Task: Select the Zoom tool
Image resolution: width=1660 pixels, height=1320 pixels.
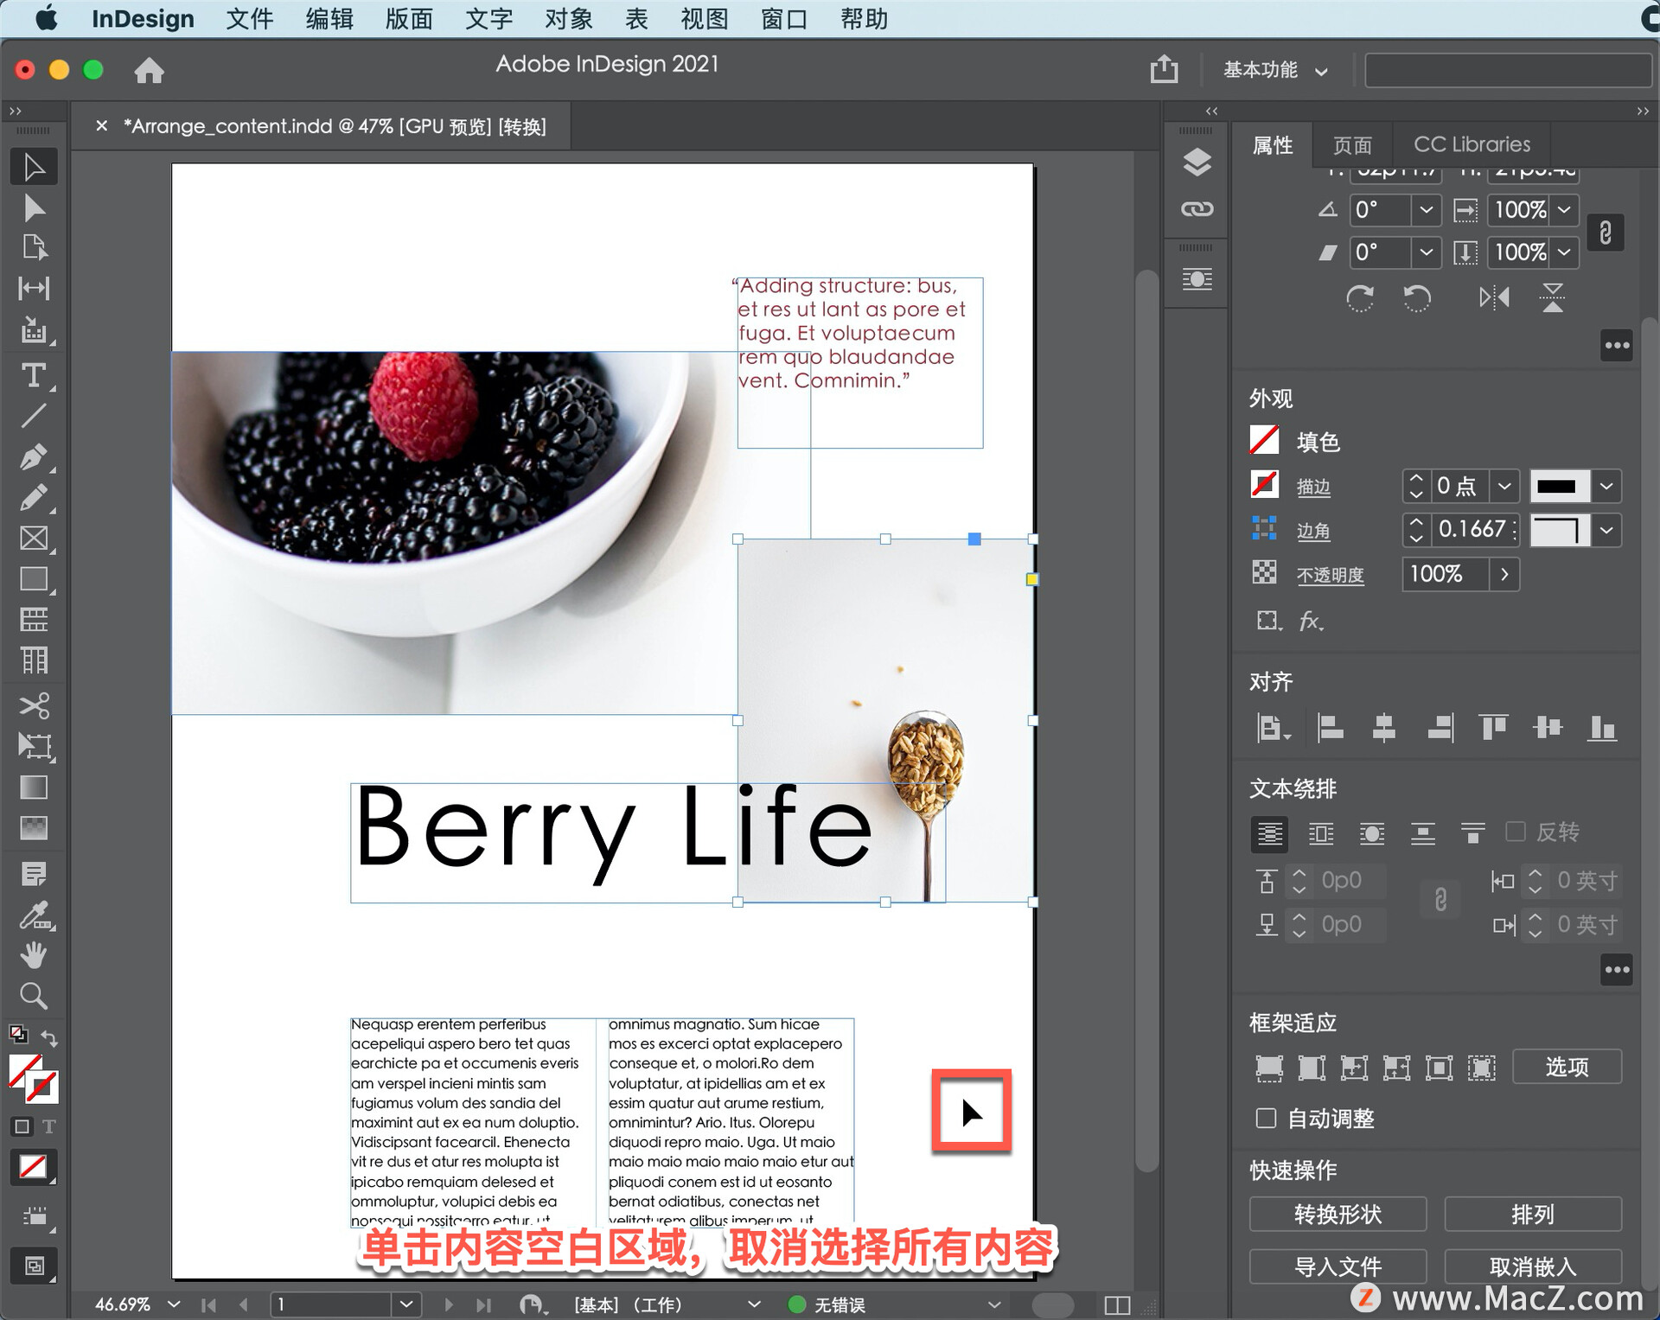Action: (x=34, y=997)
